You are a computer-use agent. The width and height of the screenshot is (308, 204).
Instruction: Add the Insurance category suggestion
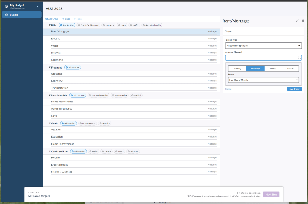point(108,25)
